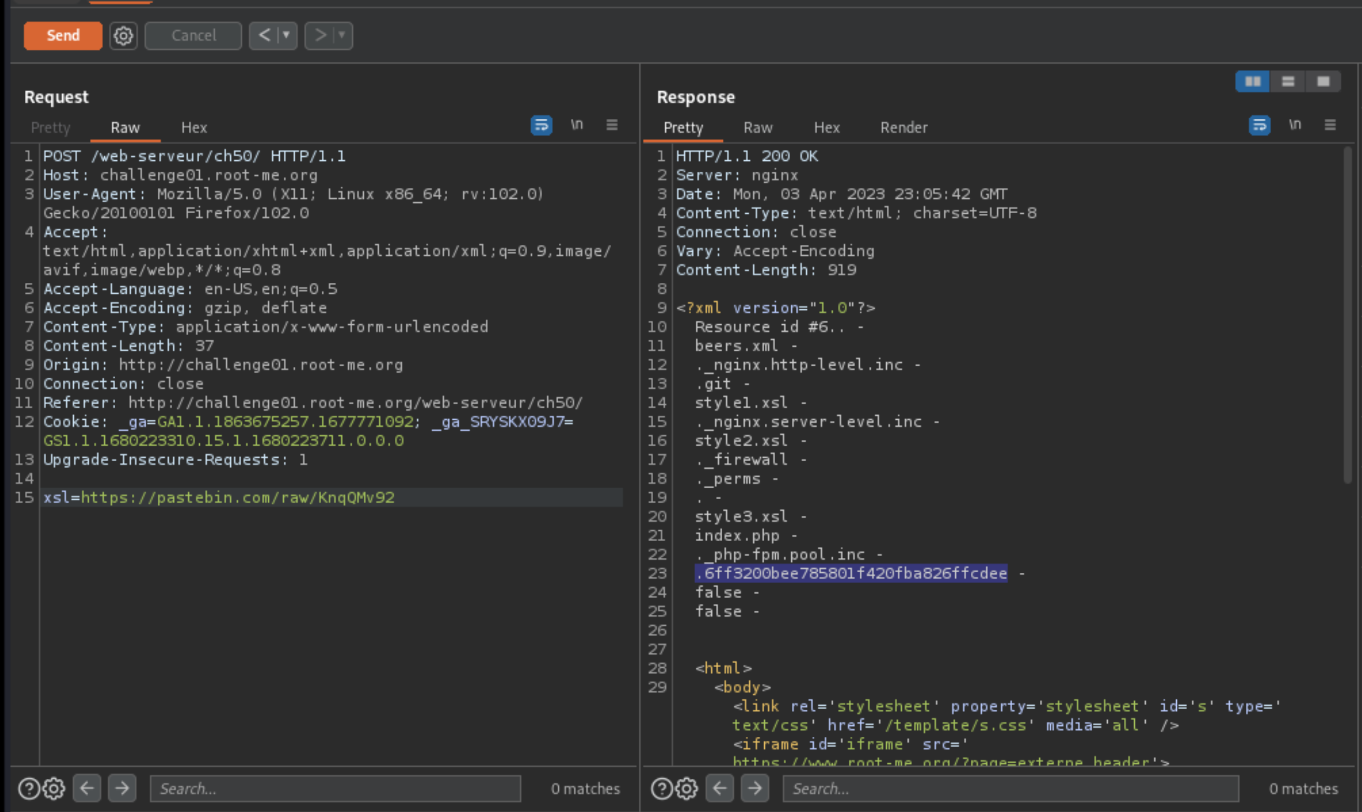The width and height of the screenshot is (1362, 812).
Task: Open request settings gear next to Send
Action: pyautogui.click(x=123, y=36)
